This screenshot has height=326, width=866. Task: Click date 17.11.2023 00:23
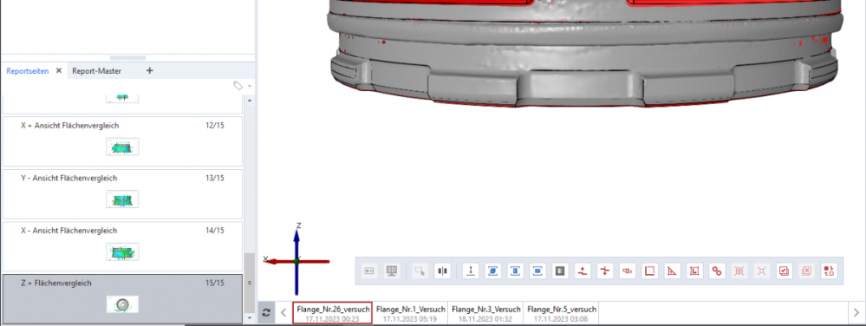(333, 319)
